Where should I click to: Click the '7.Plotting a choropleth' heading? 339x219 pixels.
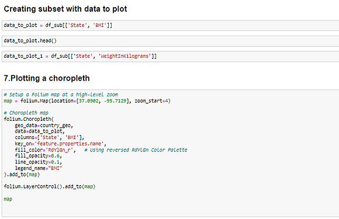[x=47, y=78]
